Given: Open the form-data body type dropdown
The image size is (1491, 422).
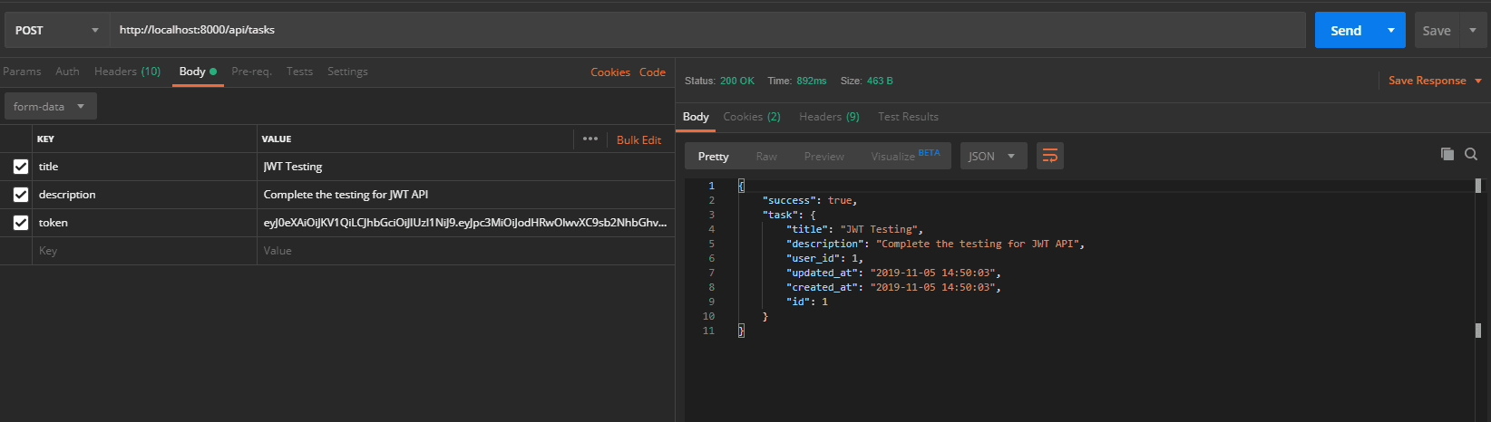Looking at the screenshot, I should pyautogui.click(x=50, y=106).
